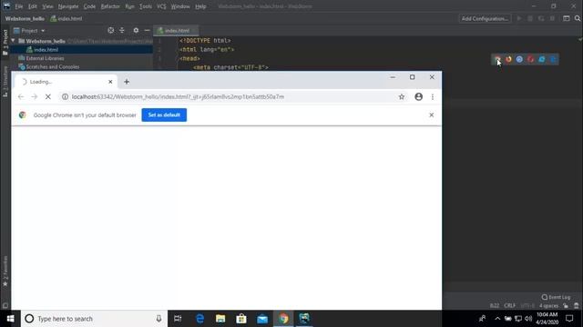
Task: Open Windows Start menu
Action: click(10, 319)
